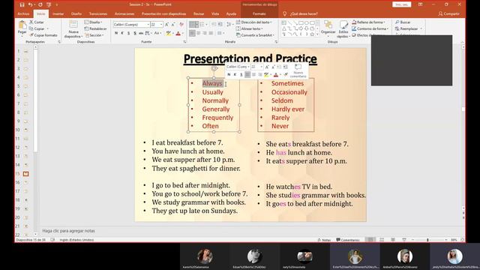
Task: Click the Save icon in the title bar
Action: 22,4
